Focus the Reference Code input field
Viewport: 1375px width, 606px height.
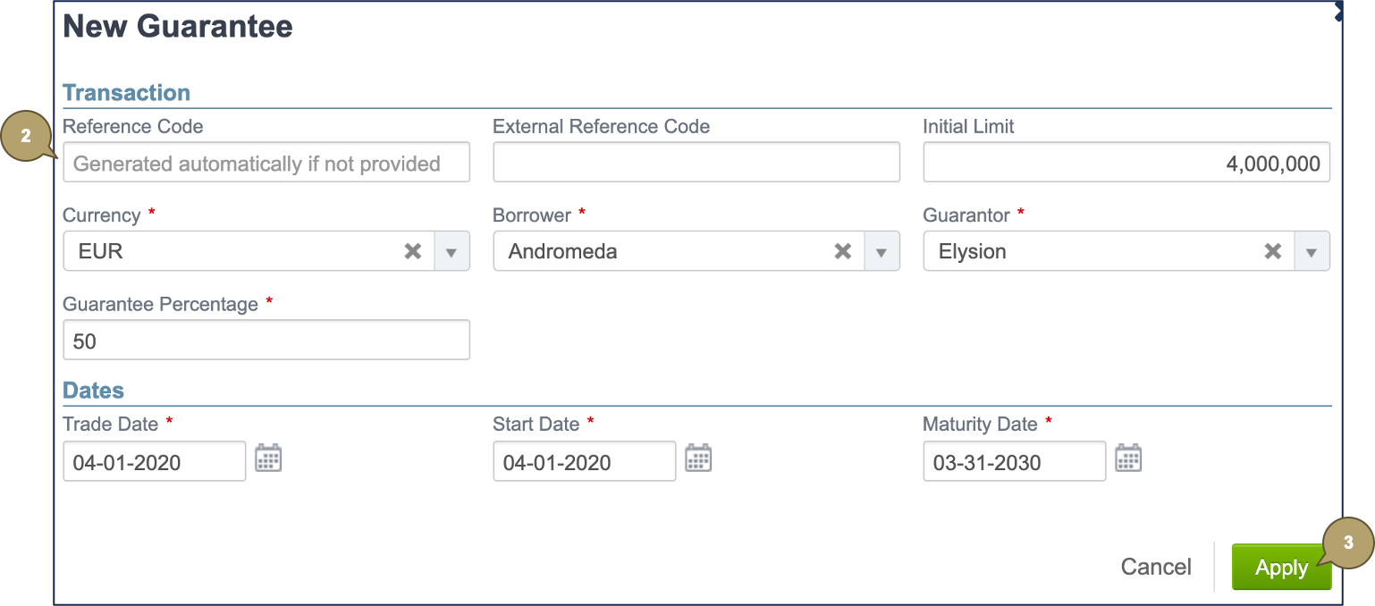click(266, 164)
